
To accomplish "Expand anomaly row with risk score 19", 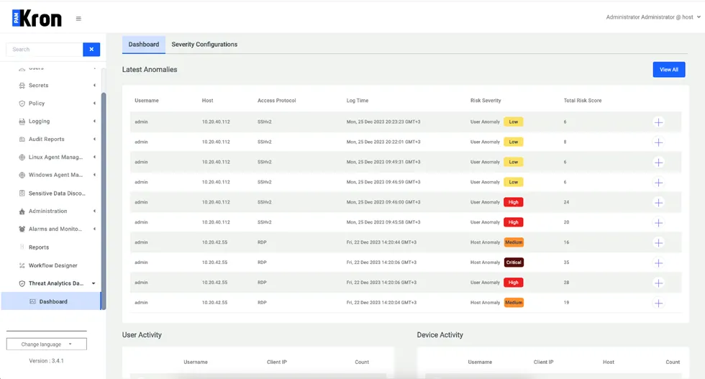I will [658, 303].
